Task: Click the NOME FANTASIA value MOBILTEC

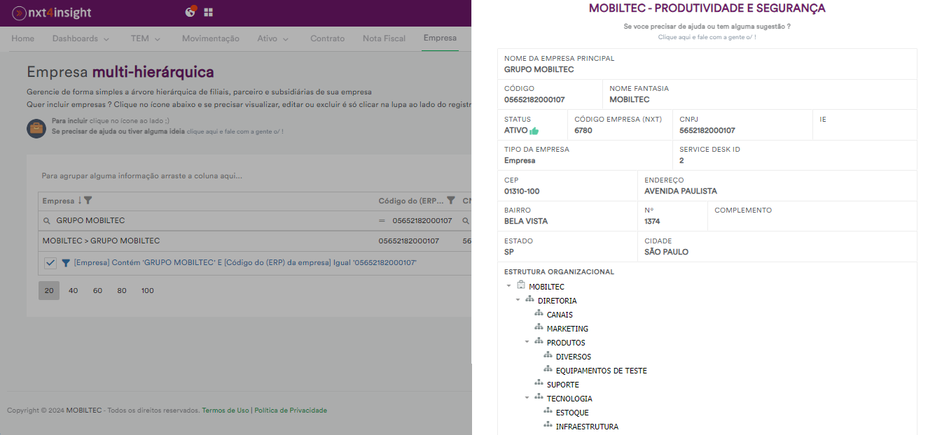Action: click(630, 100)
